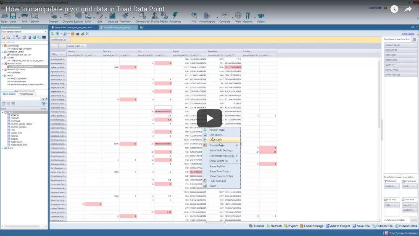The height and width of the screenshot is (236, 419).
Task: Click the Dimensional toolbar icon
Action: (142, 17)
